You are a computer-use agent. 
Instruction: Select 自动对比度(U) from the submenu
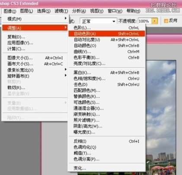[106, 40]
